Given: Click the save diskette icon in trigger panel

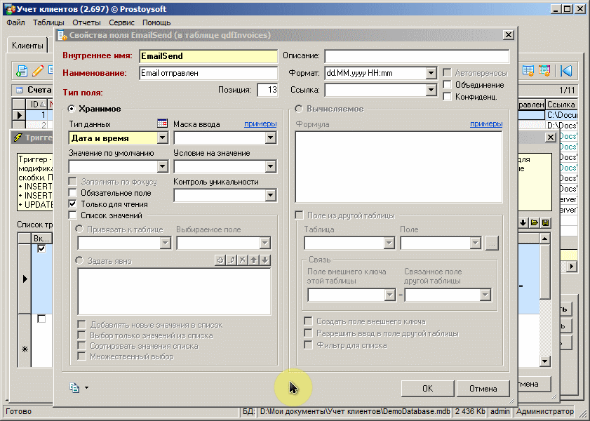Looking at the screenshot, I should pyautogui.click(x=545, y=223).
